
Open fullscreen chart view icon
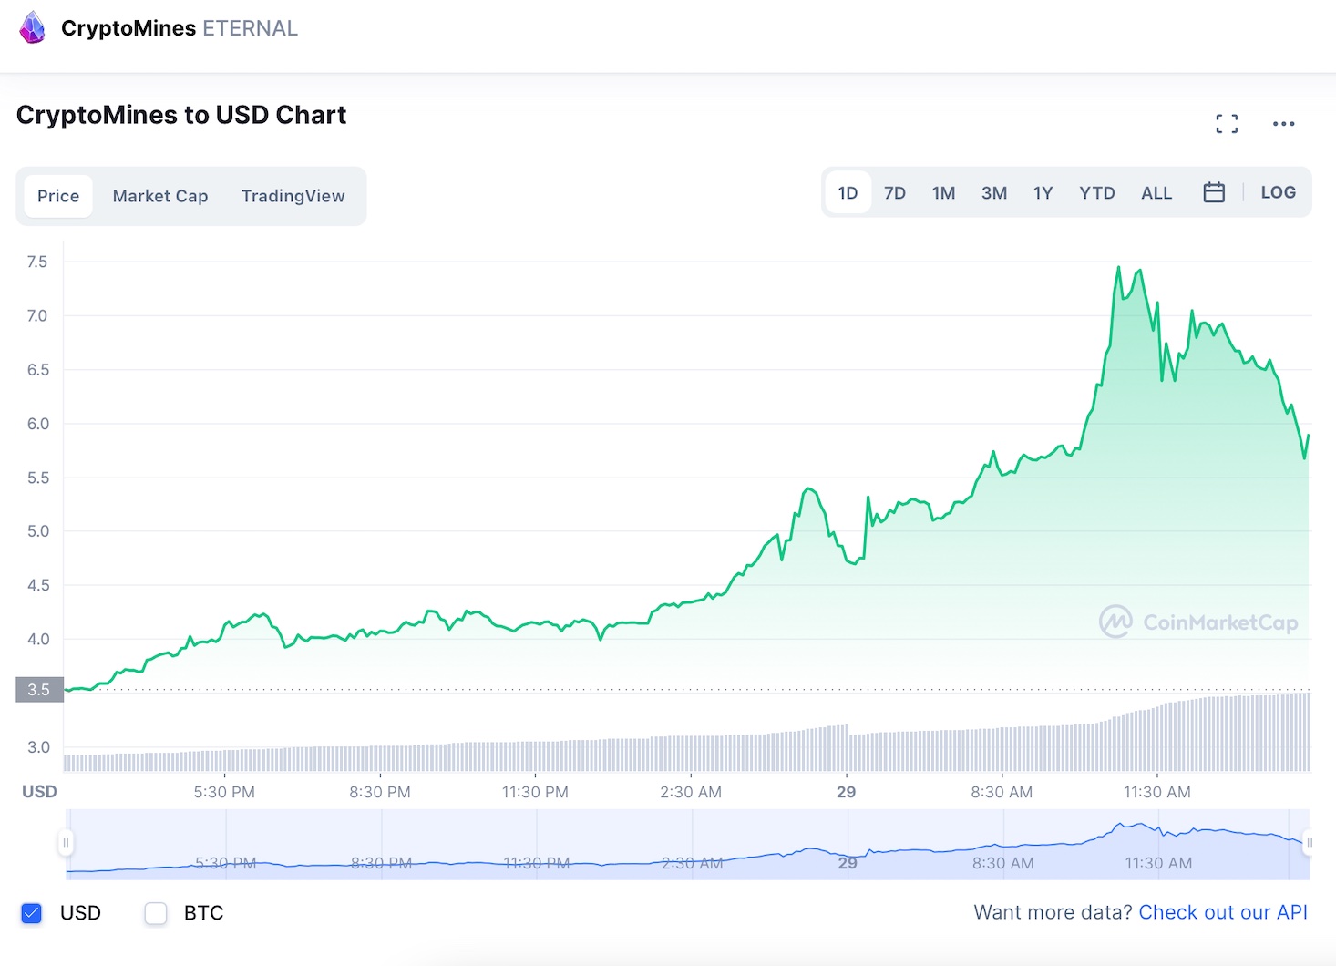pyautogui.click(x=1227, y=124)
